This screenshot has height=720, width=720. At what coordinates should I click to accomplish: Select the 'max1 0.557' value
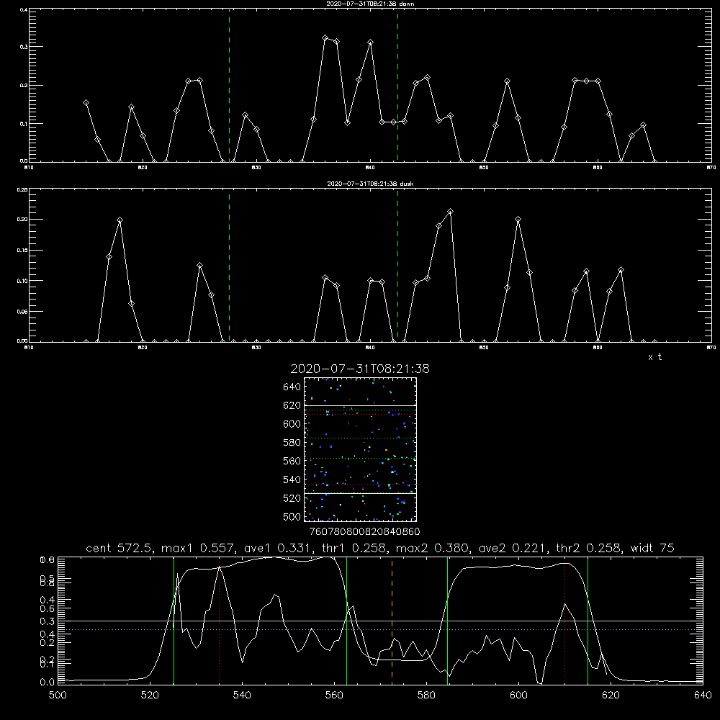click(199, 548)
